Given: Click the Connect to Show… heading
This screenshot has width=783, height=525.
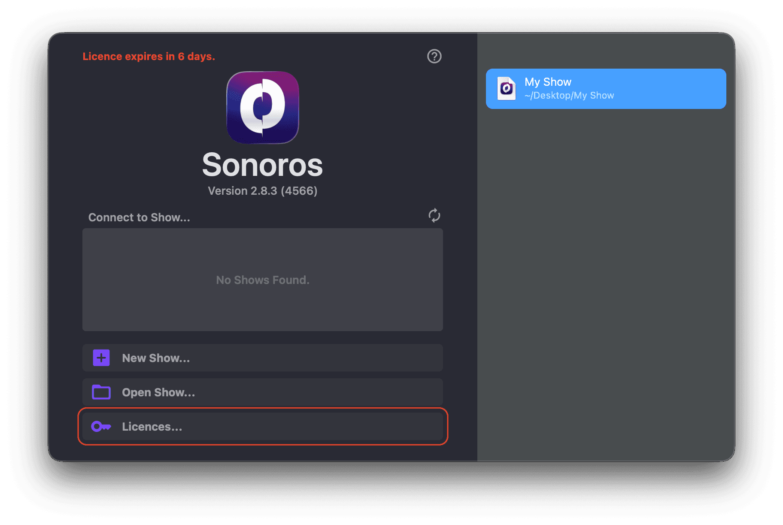Looking at the screenshot, I should pos(139,217).
